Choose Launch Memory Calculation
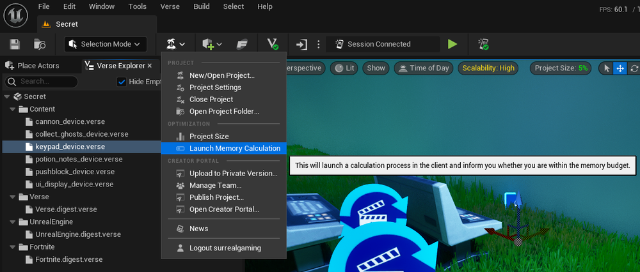This screenshot has height=272, width=640. [x=223, y=148]
